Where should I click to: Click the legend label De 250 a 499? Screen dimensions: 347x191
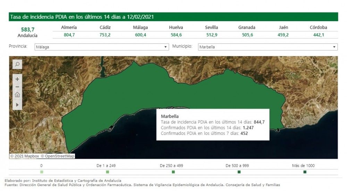click(x=171, y=166)
